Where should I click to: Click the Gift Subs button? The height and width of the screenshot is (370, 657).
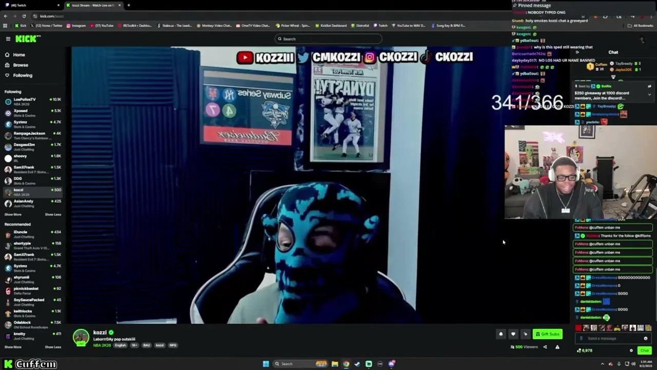pyautogui.click(x=547, y=335)
